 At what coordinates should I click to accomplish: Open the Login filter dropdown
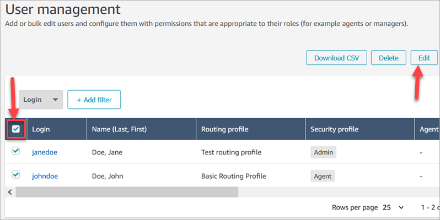click(41, 100)
